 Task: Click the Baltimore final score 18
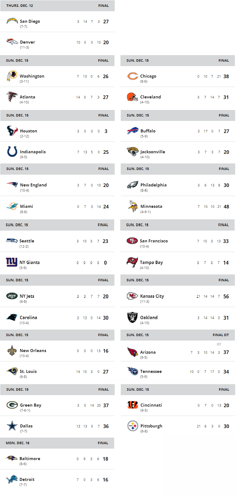(x=105, y=459)
